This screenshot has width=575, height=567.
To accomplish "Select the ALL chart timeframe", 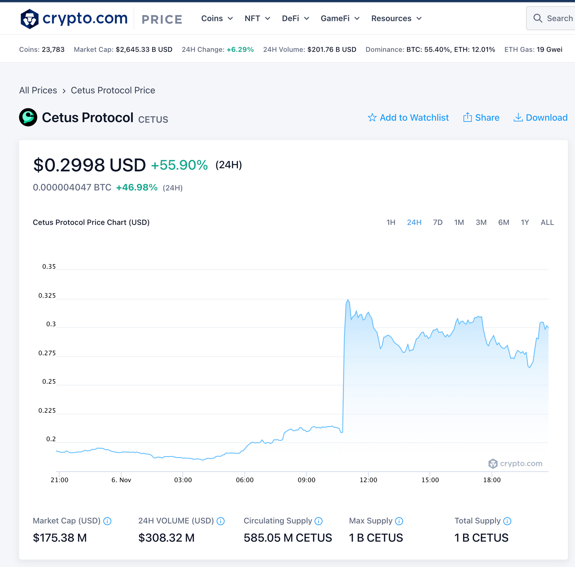I will point(547,222).
